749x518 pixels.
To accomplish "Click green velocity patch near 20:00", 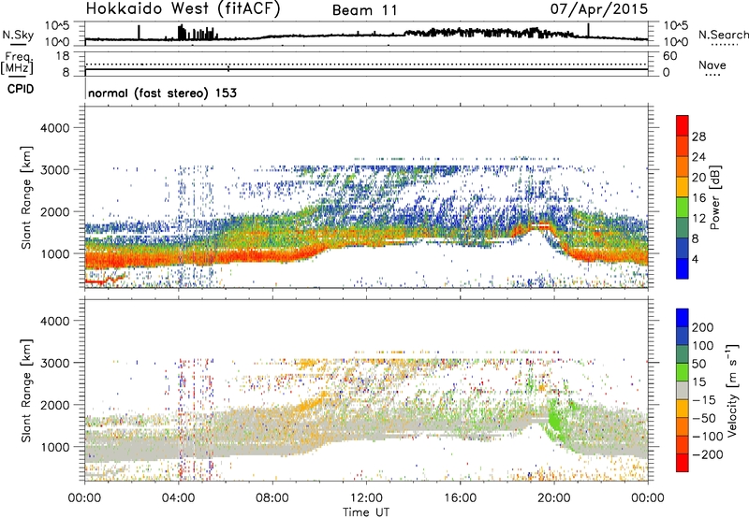I will point(556,421).
